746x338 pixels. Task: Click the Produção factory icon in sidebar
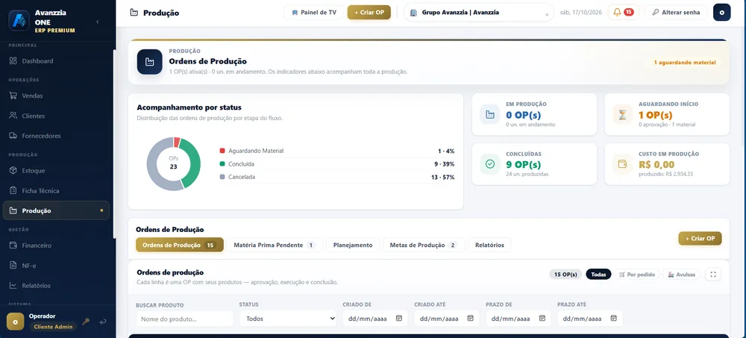[x=13, y=210]
